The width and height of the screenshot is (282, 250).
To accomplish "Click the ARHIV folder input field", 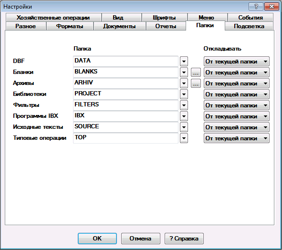I will (125, 83).
